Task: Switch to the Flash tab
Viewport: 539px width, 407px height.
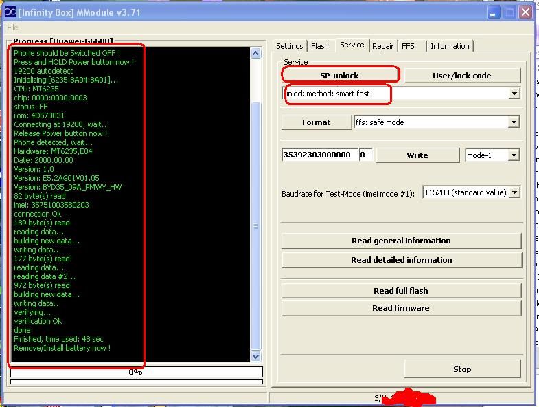Action: [x=319, y=46]
